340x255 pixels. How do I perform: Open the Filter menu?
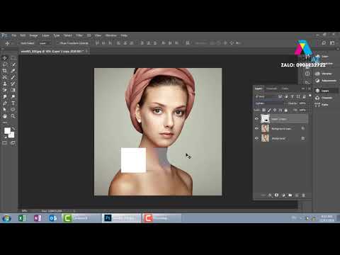pos(79,35)
